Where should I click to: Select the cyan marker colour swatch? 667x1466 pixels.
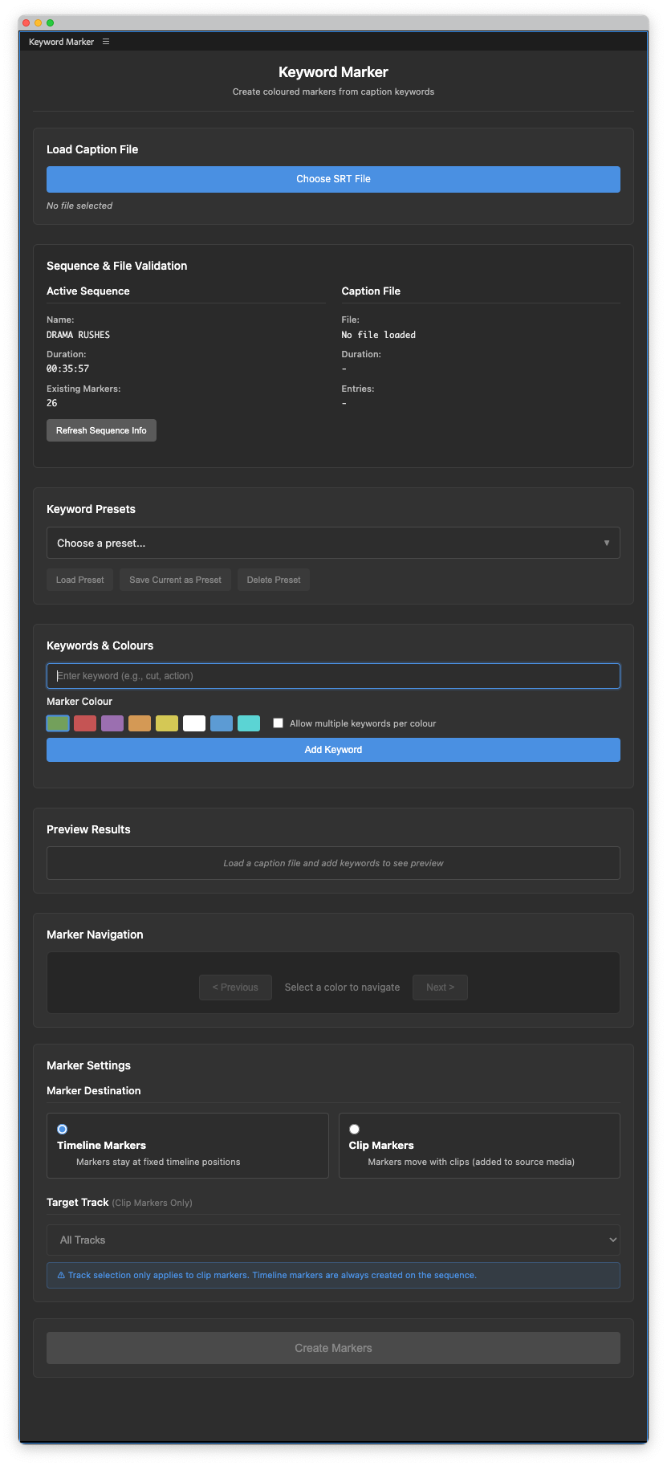click(x=249, y=723)
